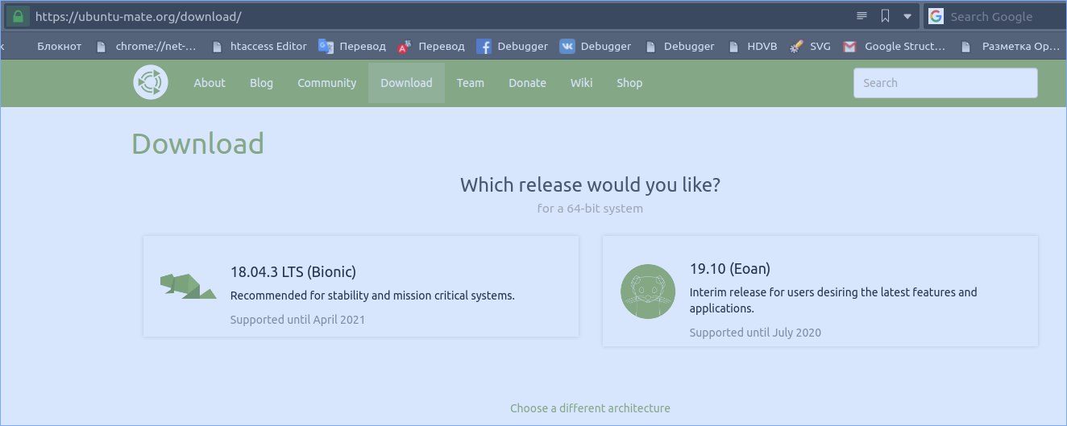Click Choose a different architecture link
The width and height of the screenshot is (1067, 426).
click(590, 408)
